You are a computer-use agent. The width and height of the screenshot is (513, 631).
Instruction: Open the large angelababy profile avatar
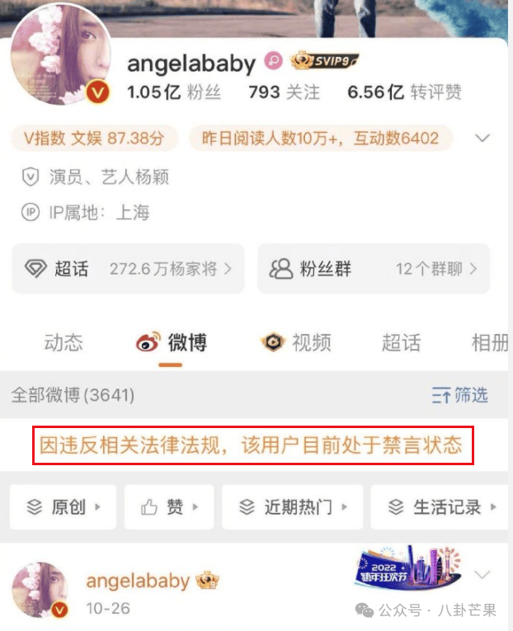coord(60,55)
